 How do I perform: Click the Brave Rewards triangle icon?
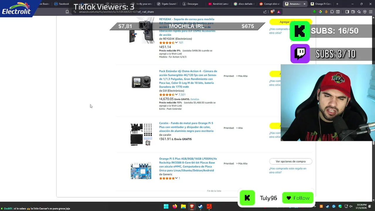tap(278, 12)
